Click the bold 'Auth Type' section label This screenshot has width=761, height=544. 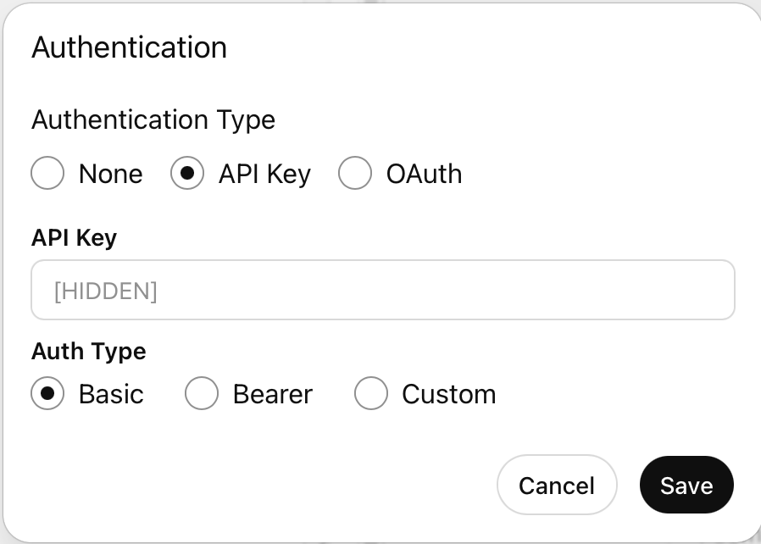click(x=89, y=351)
